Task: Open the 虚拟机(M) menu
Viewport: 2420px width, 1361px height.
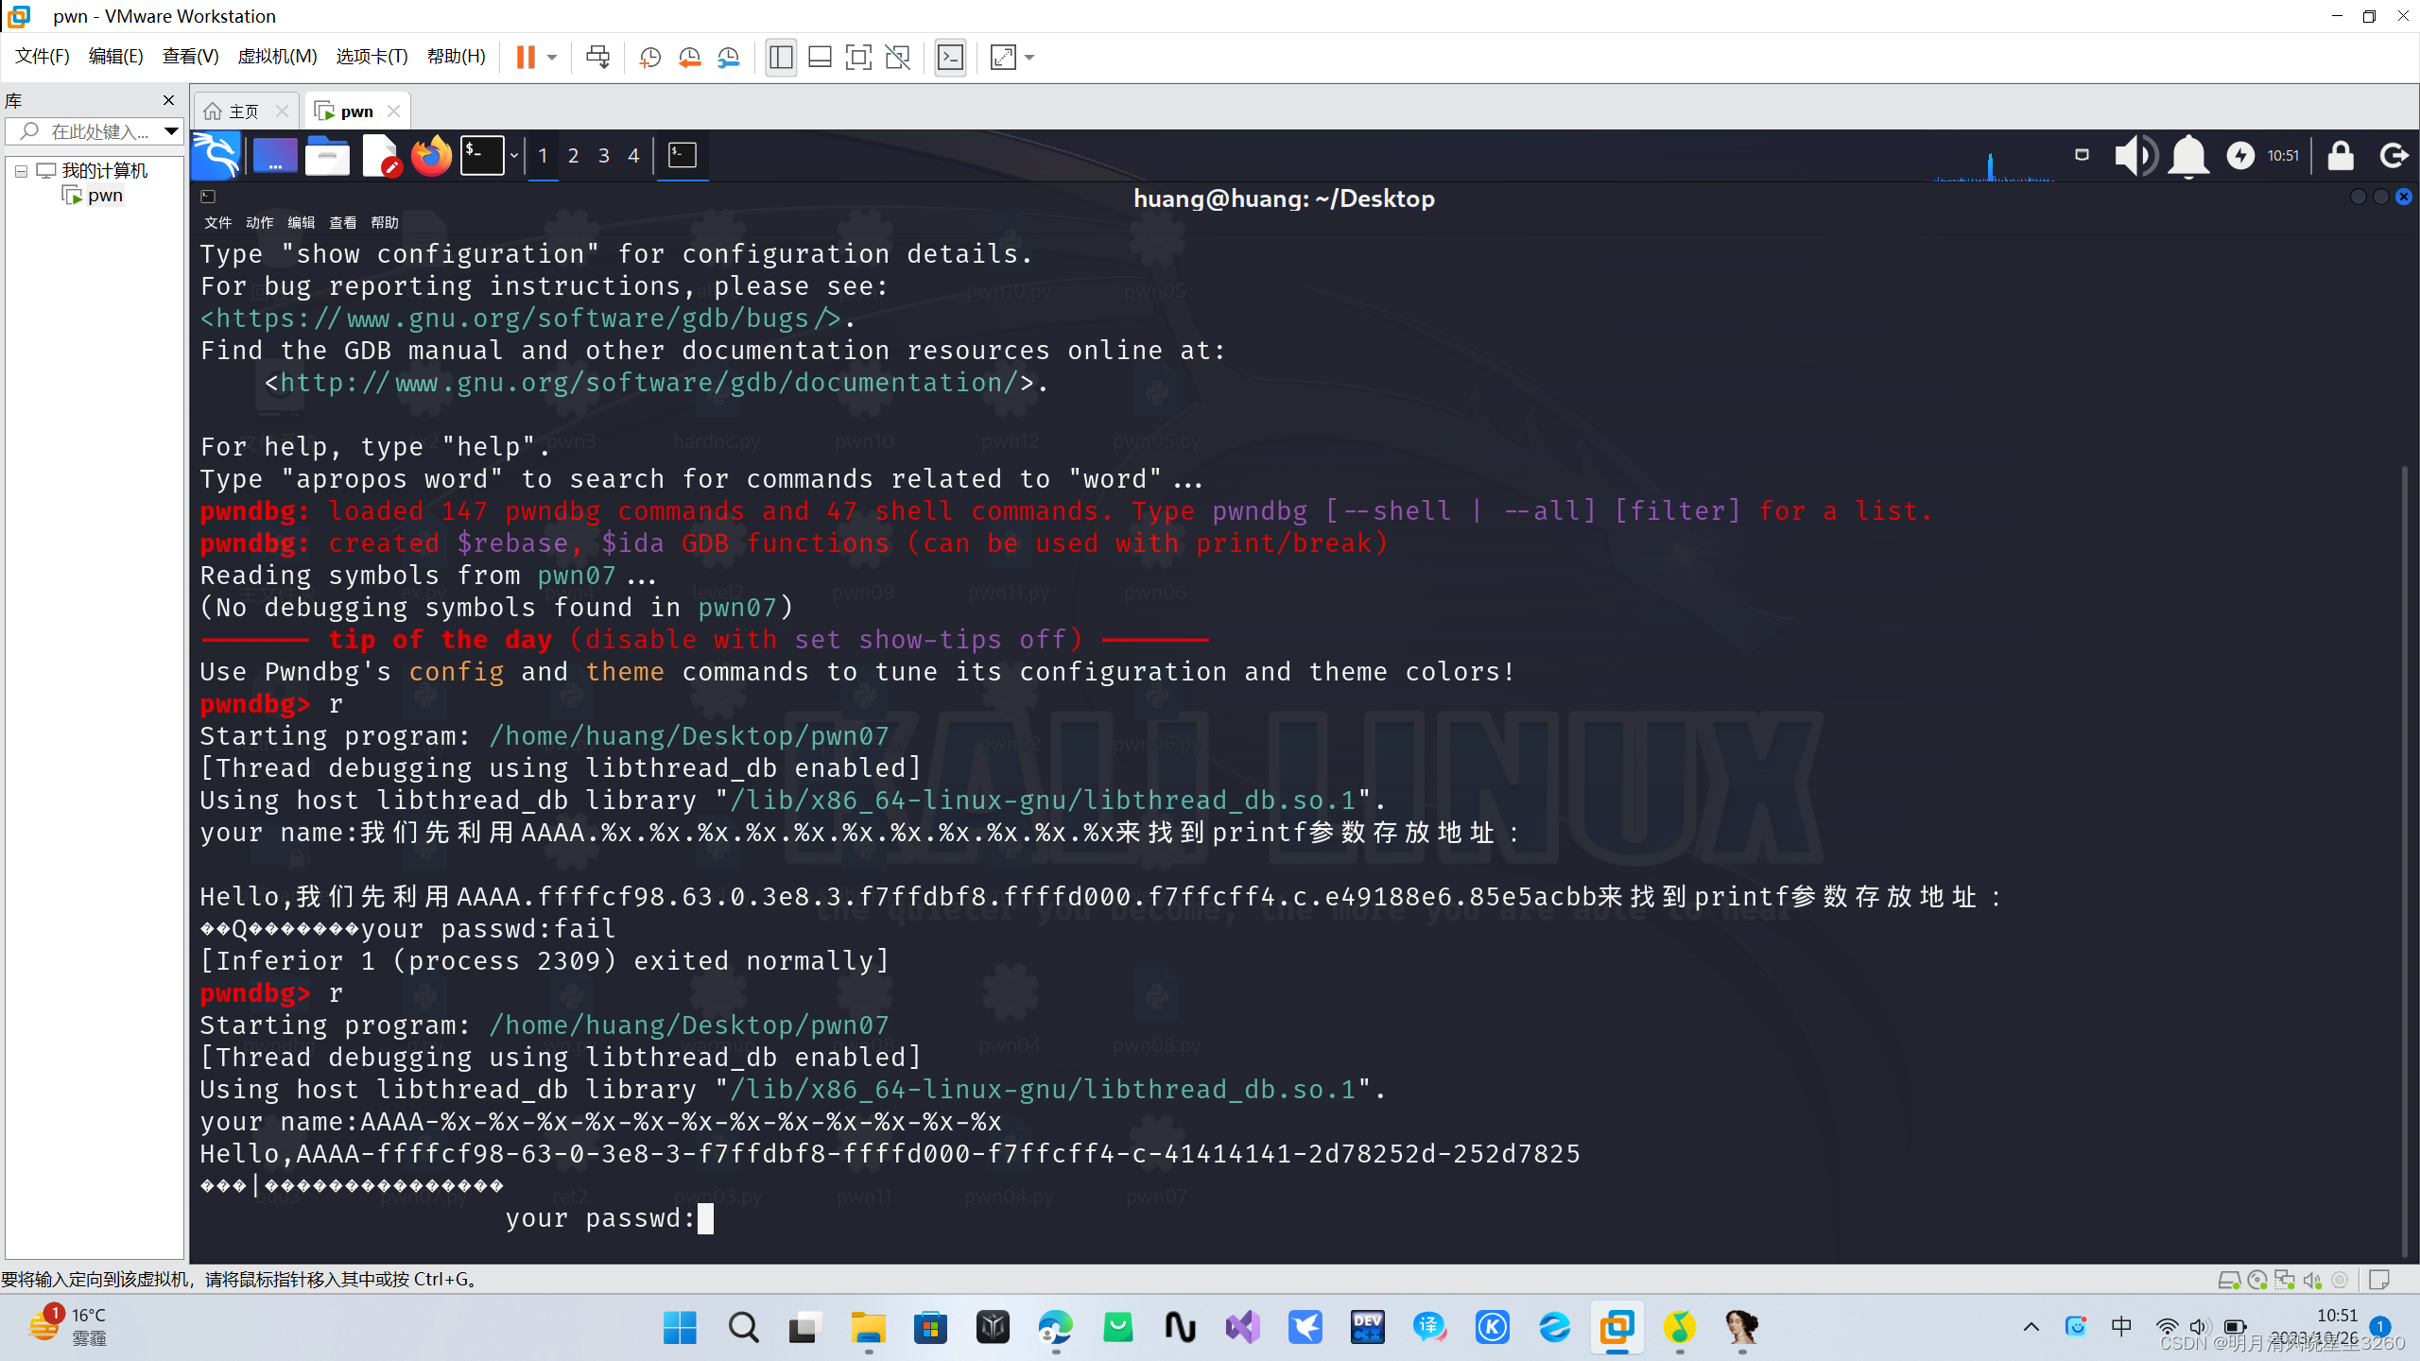Action: point(277,57)
